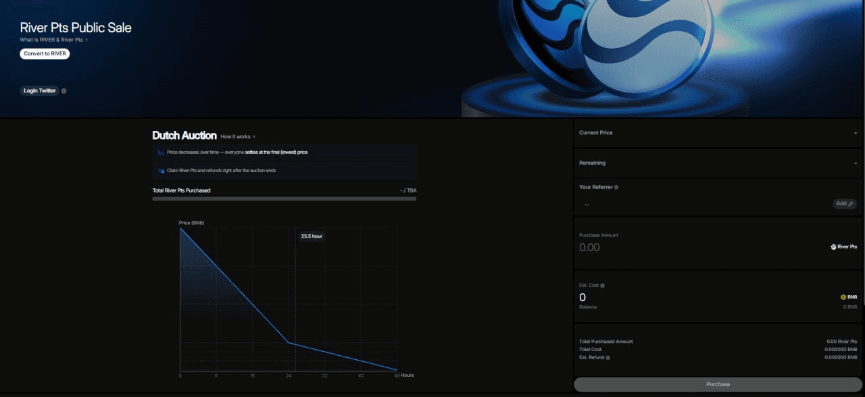Add a referrer with the Add button
The width and height of the screenshot is (865, 397).
(844, 203)
